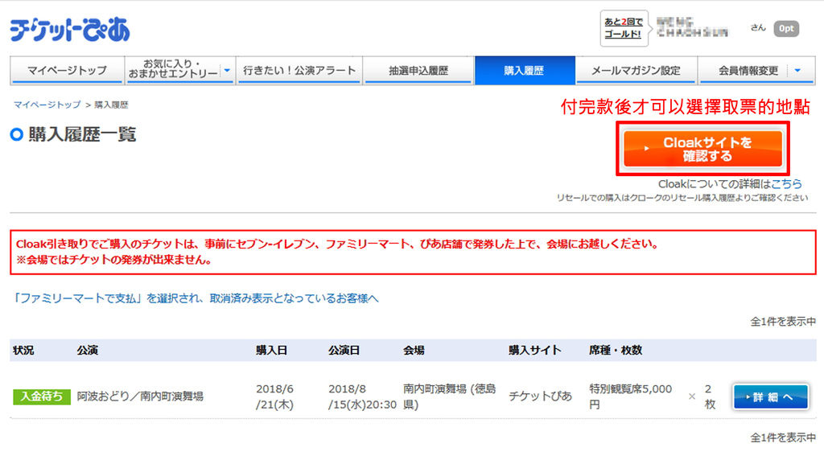Open the こちら link about Cloak

click(x=787, y=184)
